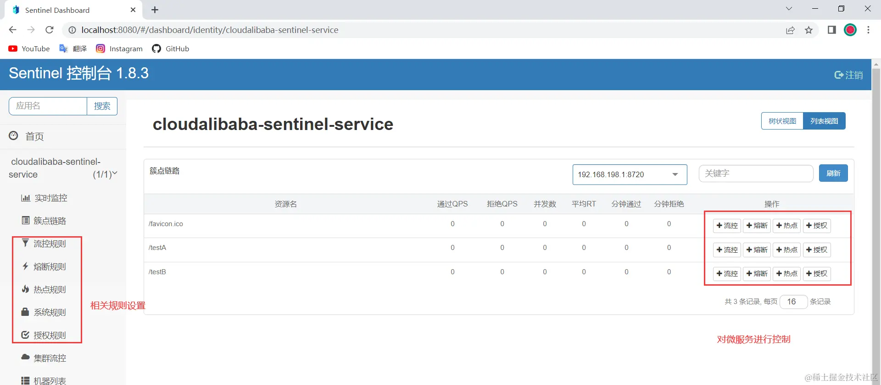
Task: Open 翻译 bookmark
Action: pos(73,49)
